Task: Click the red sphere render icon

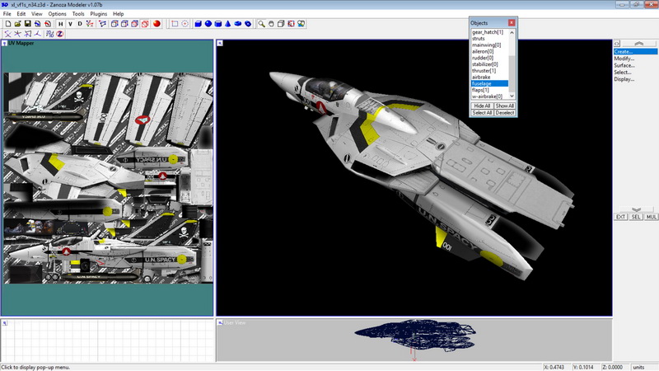Action: pos(157,24)
